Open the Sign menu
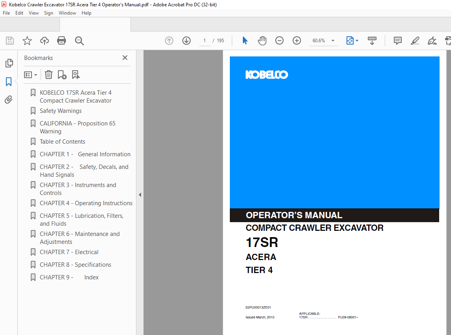Viewport: 451px width, 335px height. pos(48,13)
